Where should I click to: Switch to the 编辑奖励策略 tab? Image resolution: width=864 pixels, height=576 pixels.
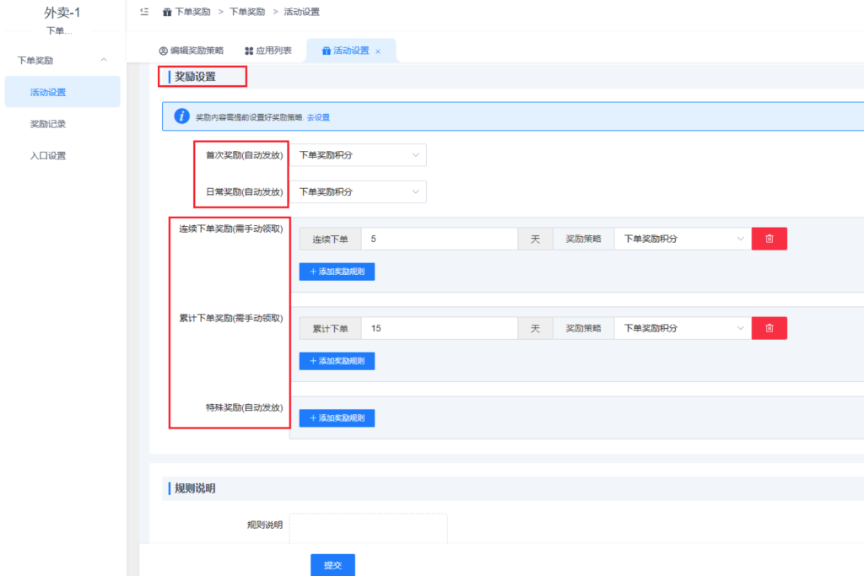tap(192, 51)
